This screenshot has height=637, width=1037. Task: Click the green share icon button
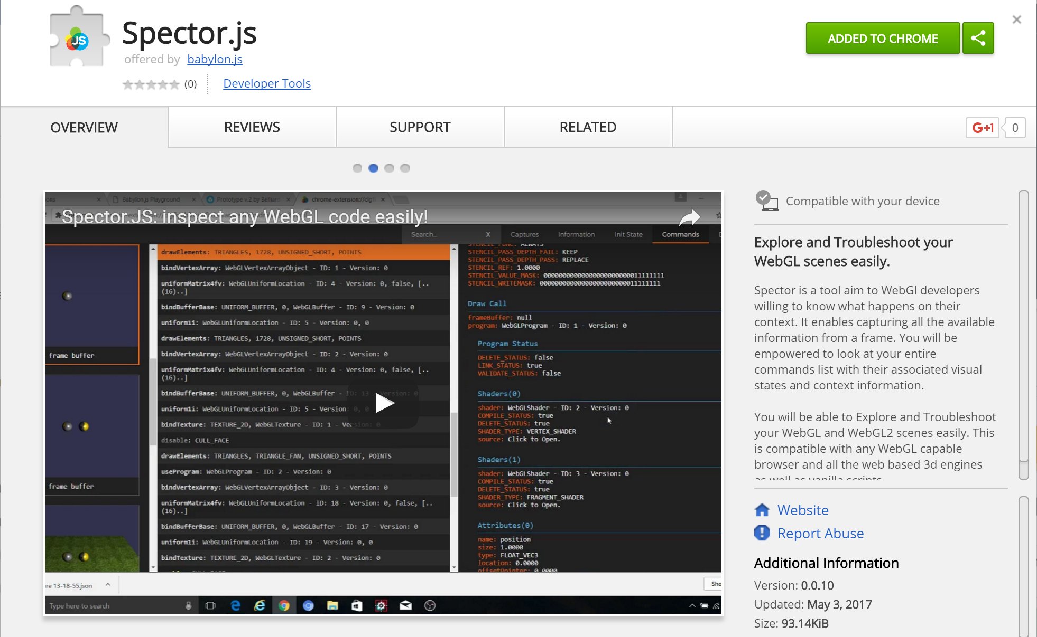pos(978,38)
